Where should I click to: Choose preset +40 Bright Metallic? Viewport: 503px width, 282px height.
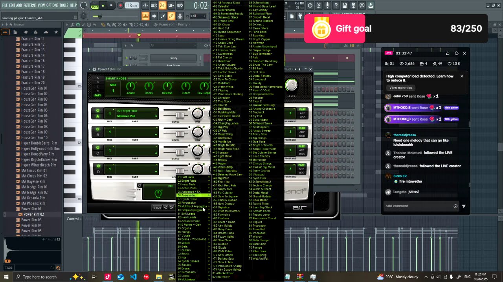(x=224, y=145)
